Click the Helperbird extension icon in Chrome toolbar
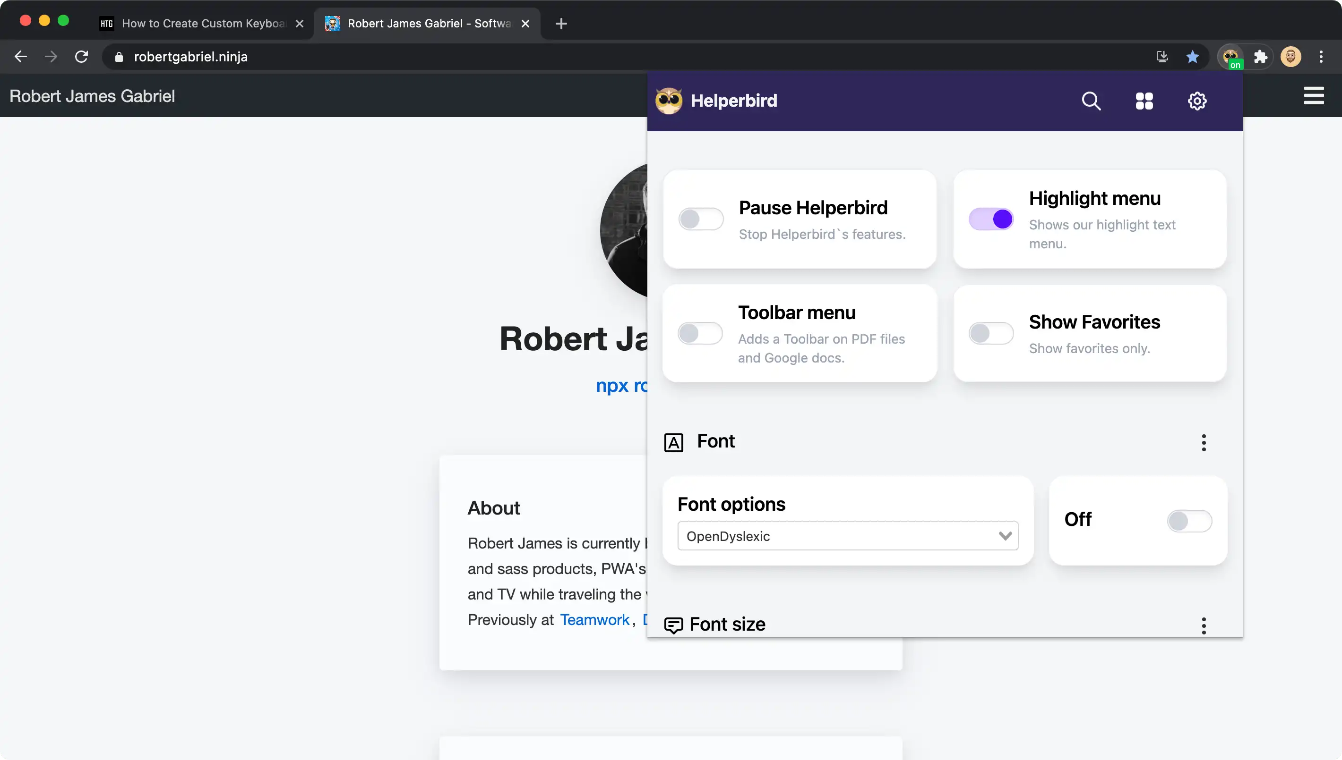 click(1231, 56)
